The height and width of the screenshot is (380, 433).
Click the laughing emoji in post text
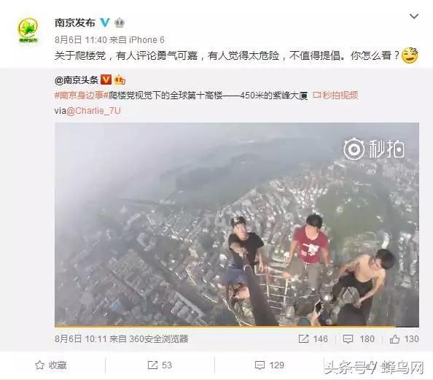[410, 55]
